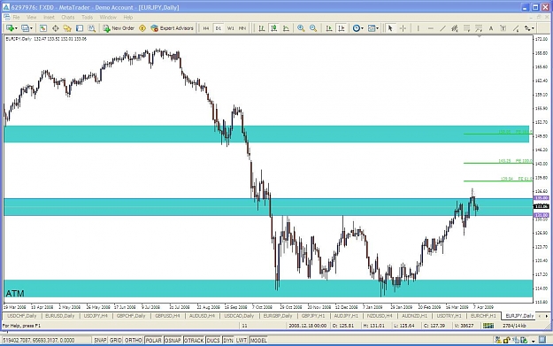This screenshot has width=553, height=346.
Task: Open a new chart window
Action: pos(9,28)
